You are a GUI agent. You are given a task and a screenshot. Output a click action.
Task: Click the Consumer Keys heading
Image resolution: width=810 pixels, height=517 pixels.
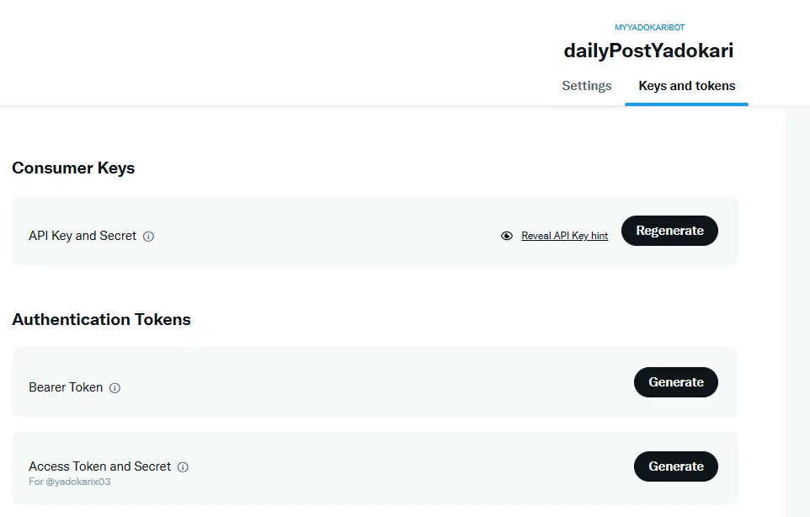(x=73, y=168)
